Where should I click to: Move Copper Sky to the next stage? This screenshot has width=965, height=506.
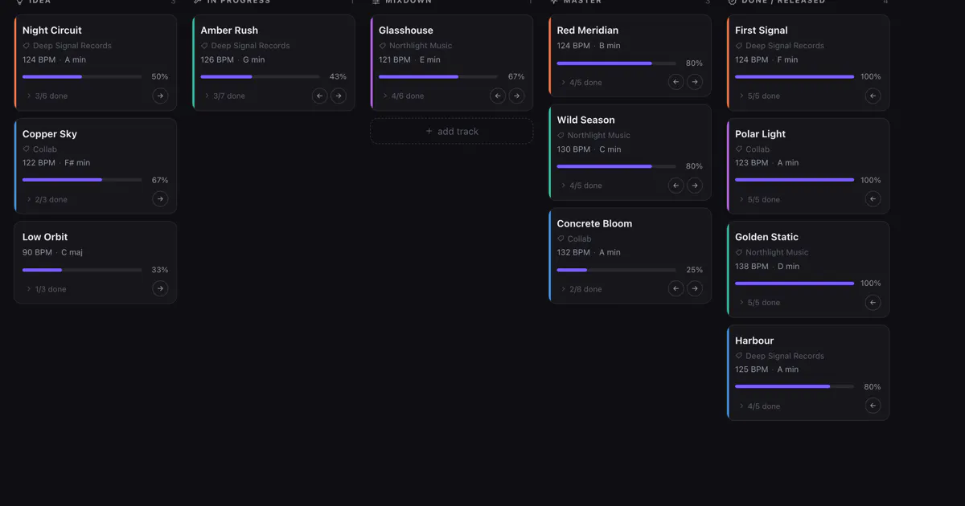tap(160, 199)
